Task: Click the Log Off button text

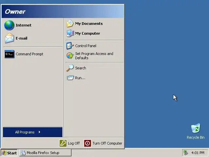Action: tap(74, 143)
